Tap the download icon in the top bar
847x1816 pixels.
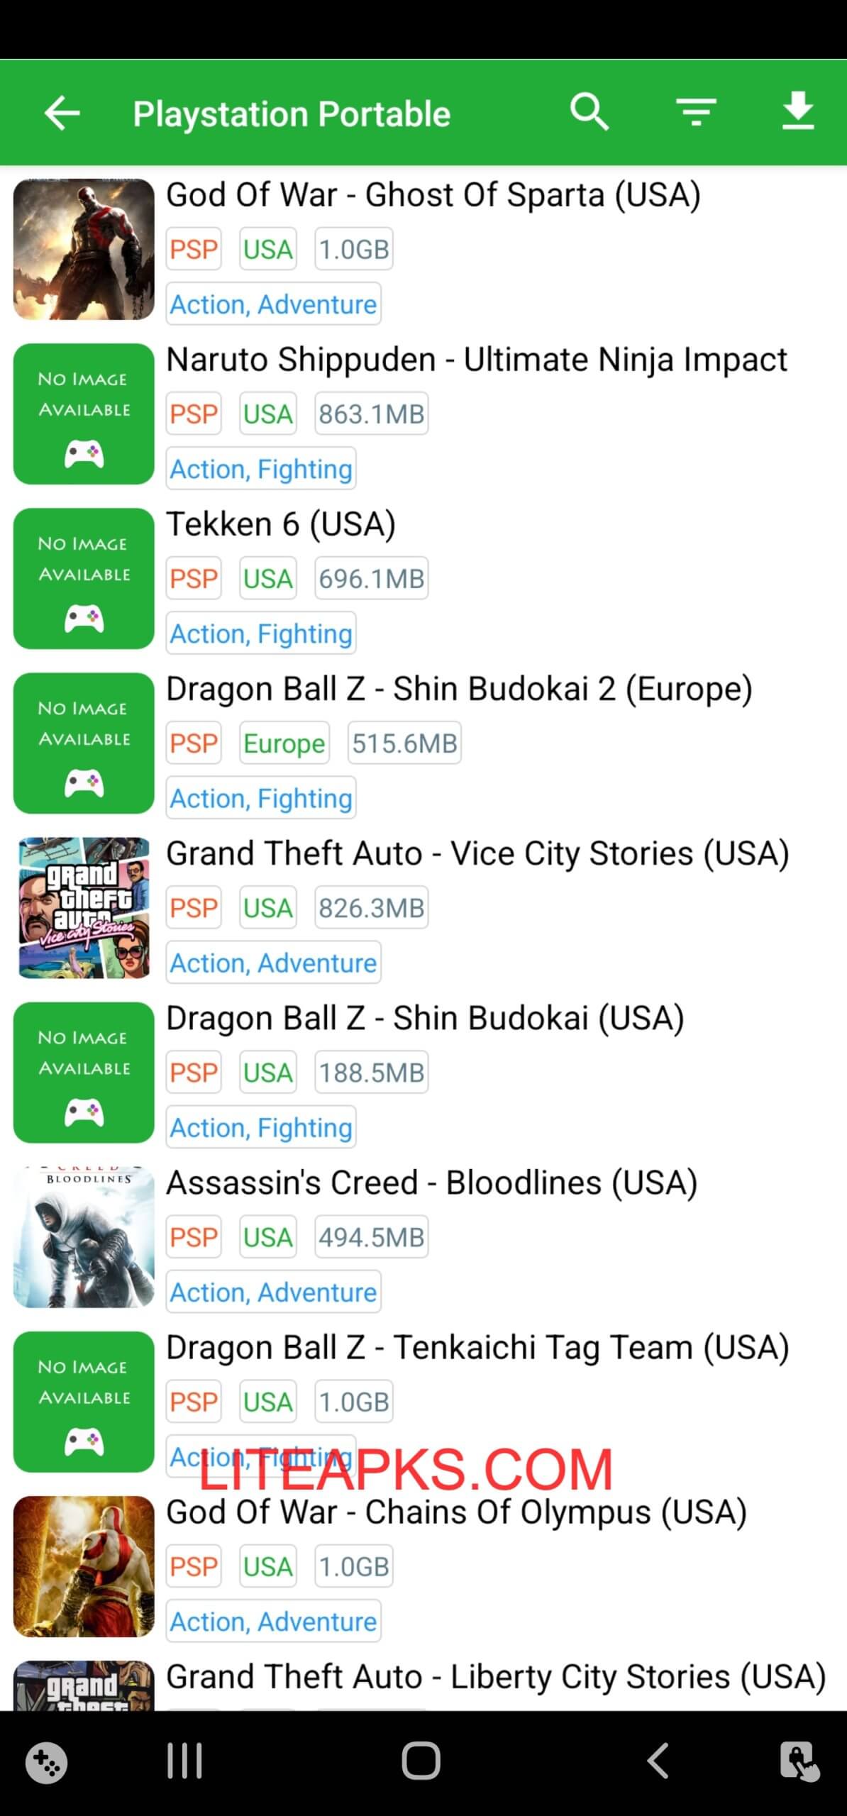(x=797, y=112)
